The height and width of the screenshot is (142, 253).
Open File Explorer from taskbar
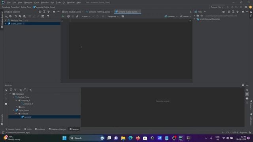tap(123, 138)
